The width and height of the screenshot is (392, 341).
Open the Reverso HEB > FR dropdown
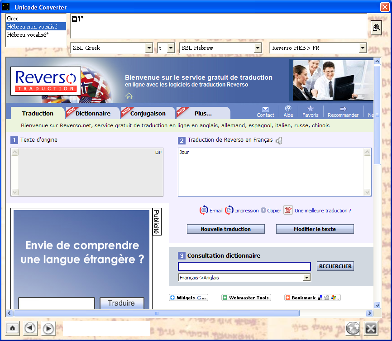click(363, 48)
